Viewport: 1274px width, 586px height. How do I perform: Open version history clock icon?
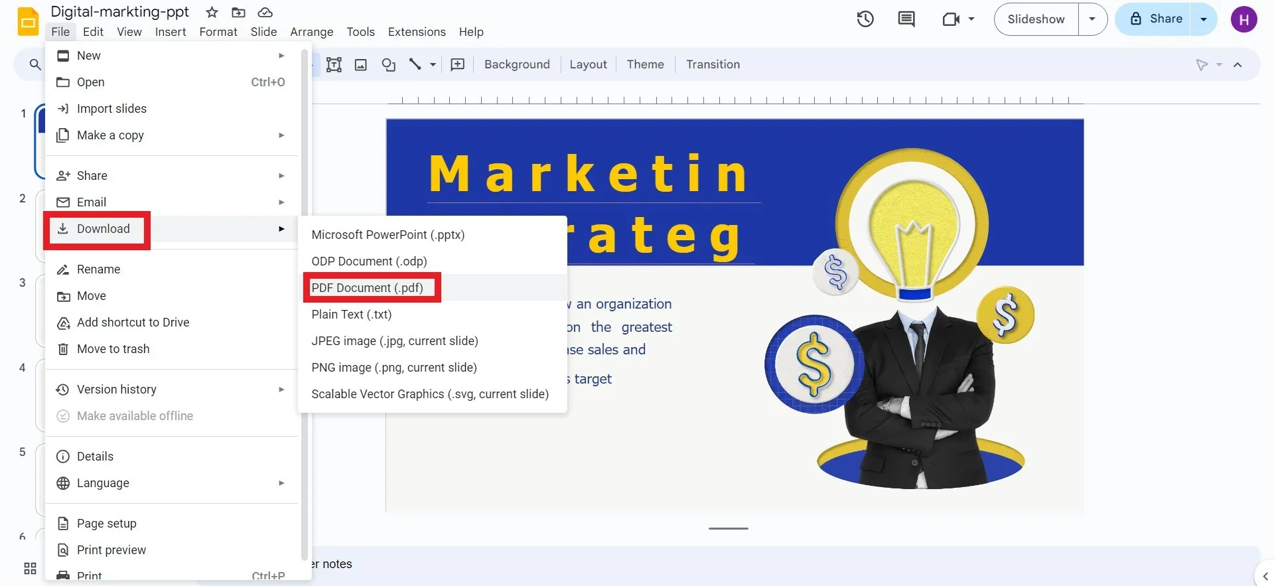[x=865, y=19]
